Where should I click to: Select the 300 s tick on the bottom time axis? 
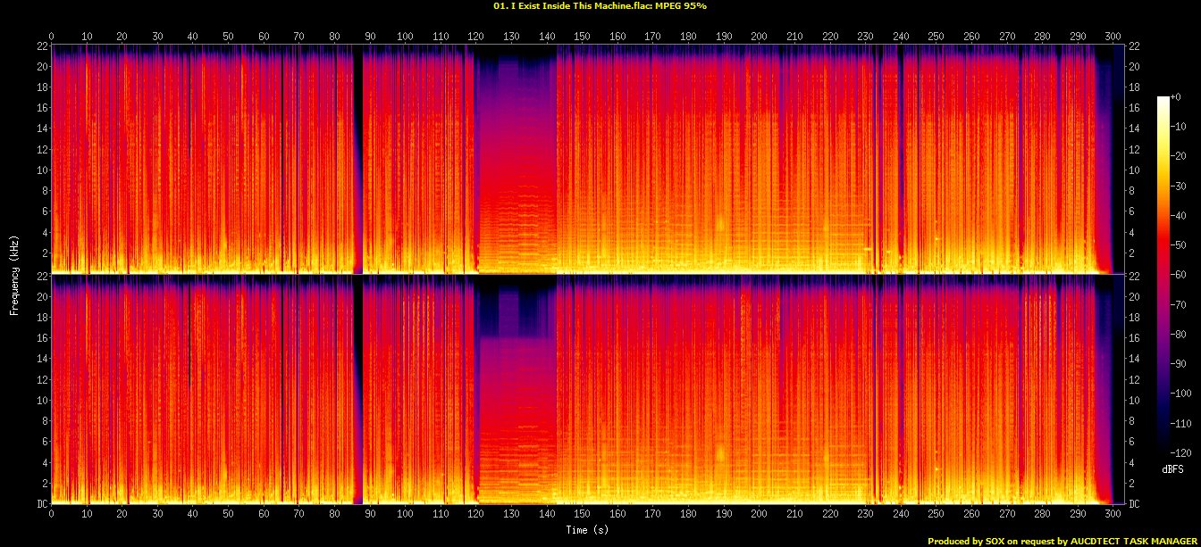1113,514
